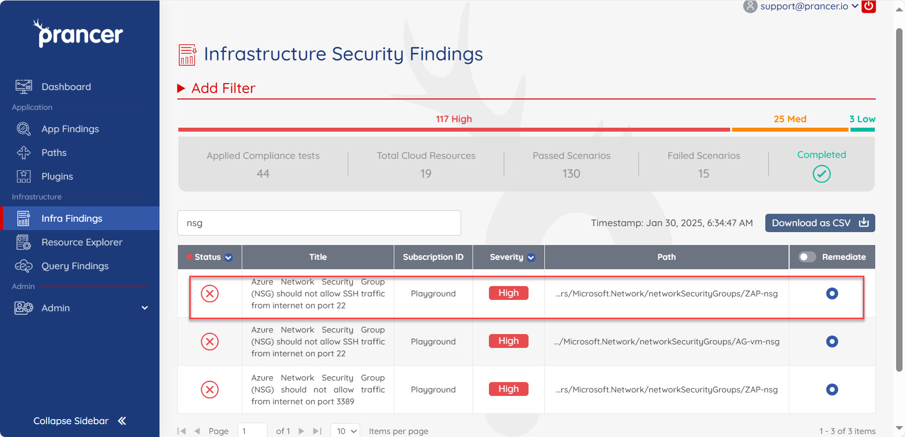
Task: Click the App Findings magnifier icon
Action: pos(24,129)
